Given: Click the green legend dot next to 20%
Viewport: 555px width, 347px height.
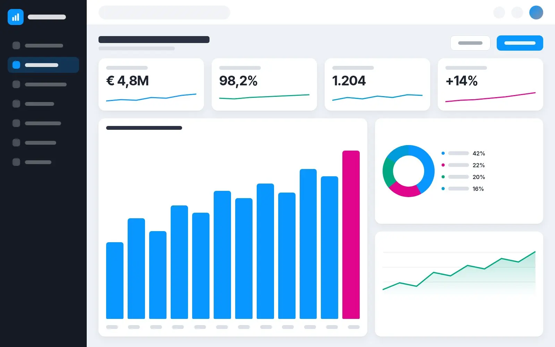Looking at the screenshot, I should pyautogui.click(x=443, y=177).
